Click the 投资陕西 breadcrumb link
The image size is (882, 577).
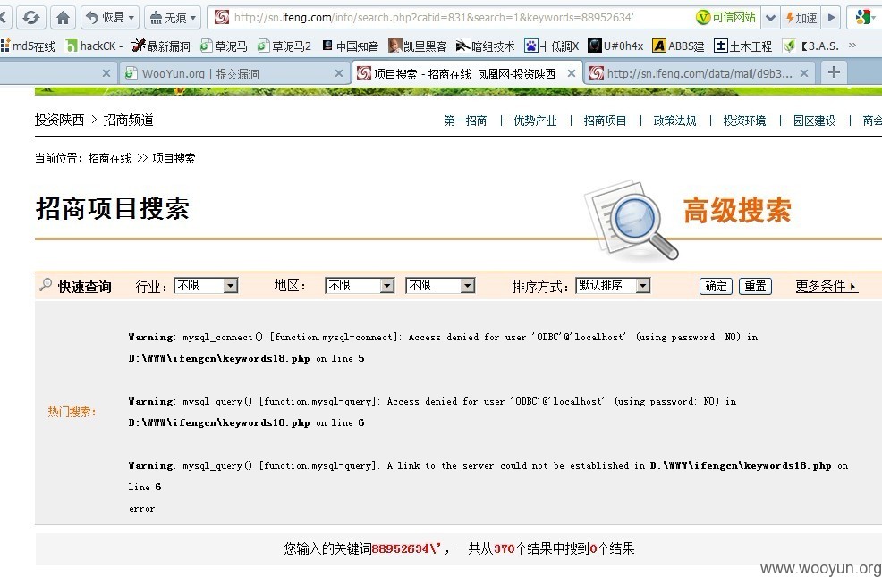click(x=59, y=120)
